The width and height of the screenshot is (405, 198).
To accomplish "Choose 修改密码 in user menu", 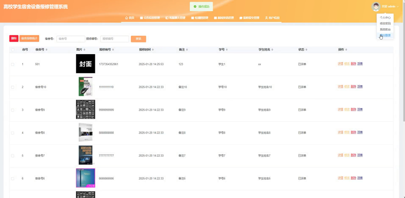I will (385, 23).
